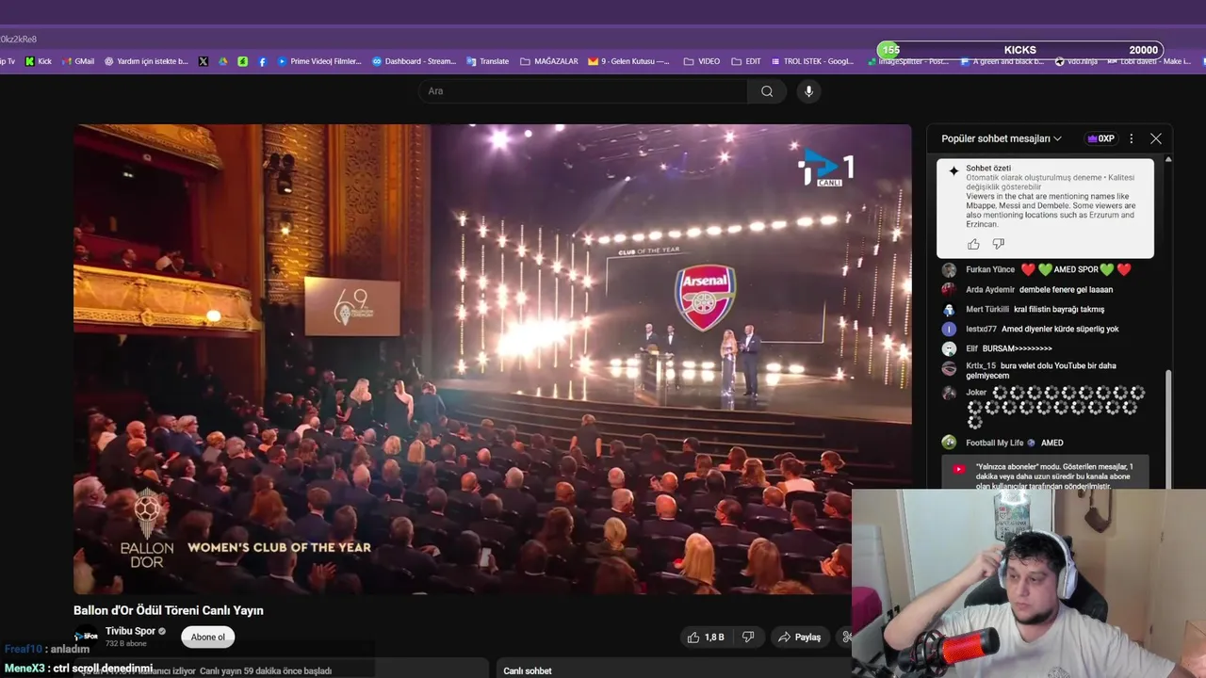Click the search magnifier icon
Viewport: 1206px width, 678px height.
tap(767, 91)
